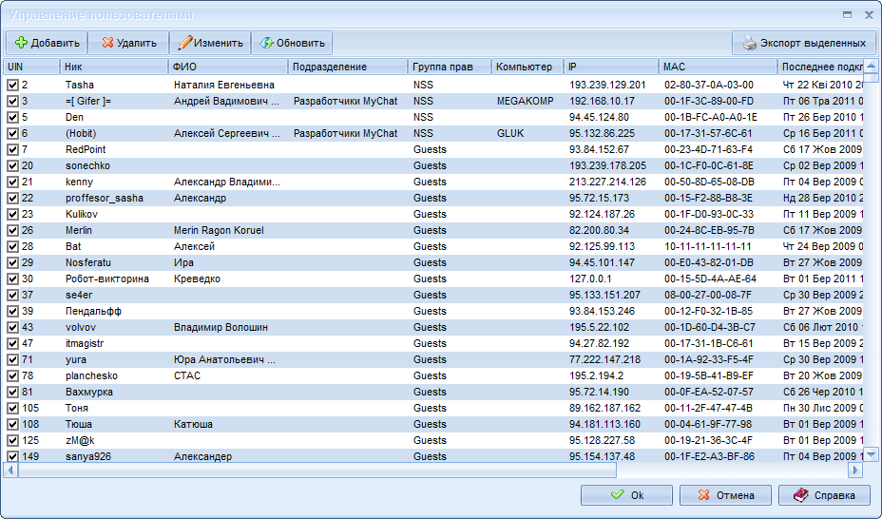
Task: Click IP address 127.0.0.1
Action: pyautogui.click(x=590, y=279)
